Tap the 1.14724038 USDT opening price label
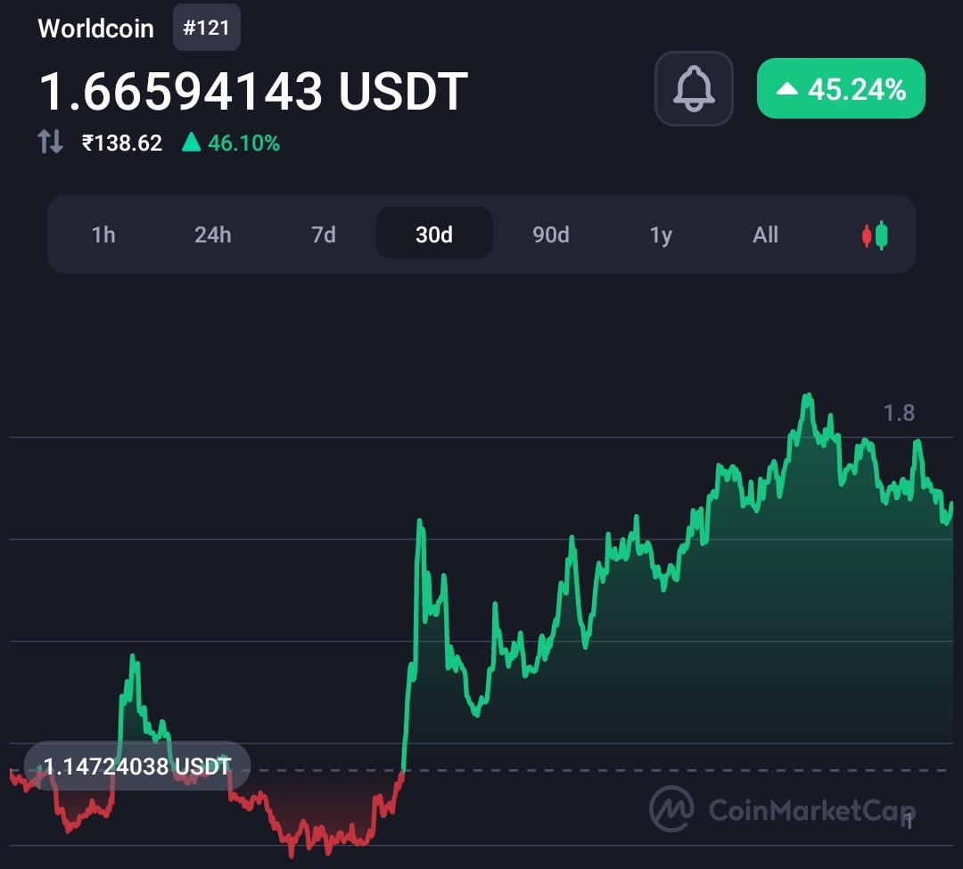The width and height of the screenshot is (963, 869). coord(137,766)
